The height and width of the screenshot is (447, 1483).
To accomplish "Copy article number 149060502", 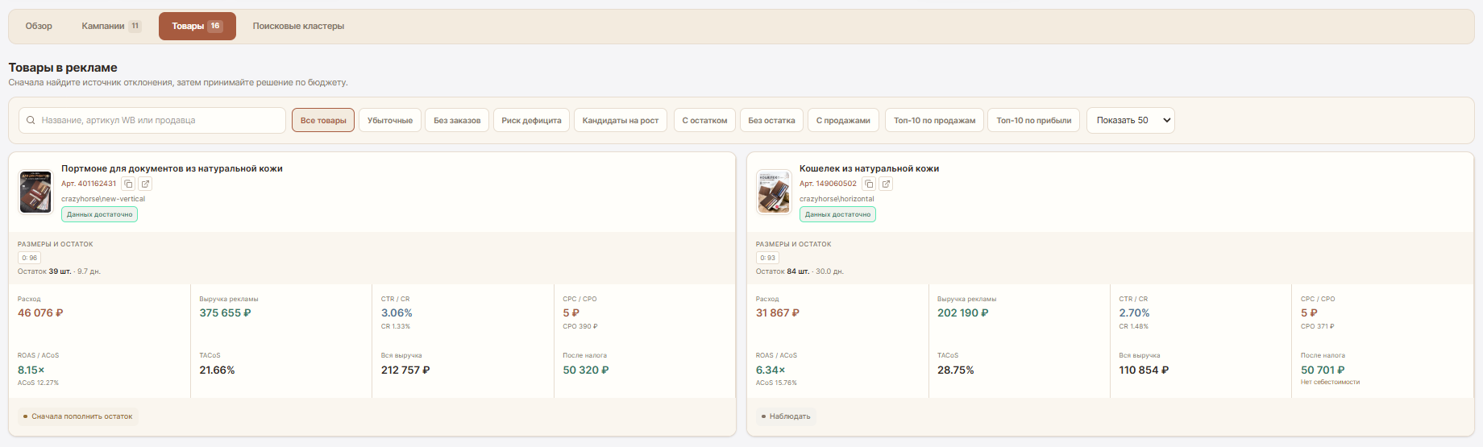I will [x=869, y=184].
